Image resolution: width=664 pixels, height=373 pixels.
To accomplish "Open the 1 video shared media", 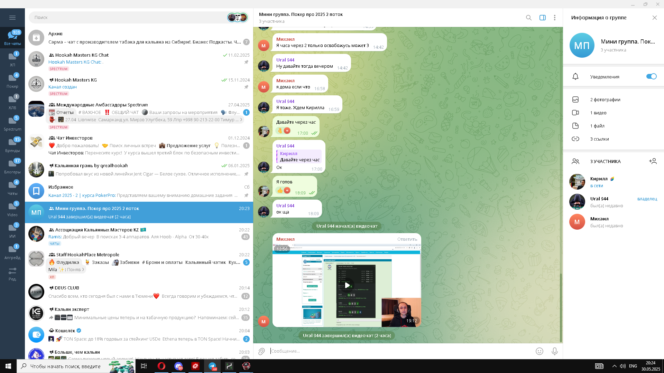I will 614,113.
